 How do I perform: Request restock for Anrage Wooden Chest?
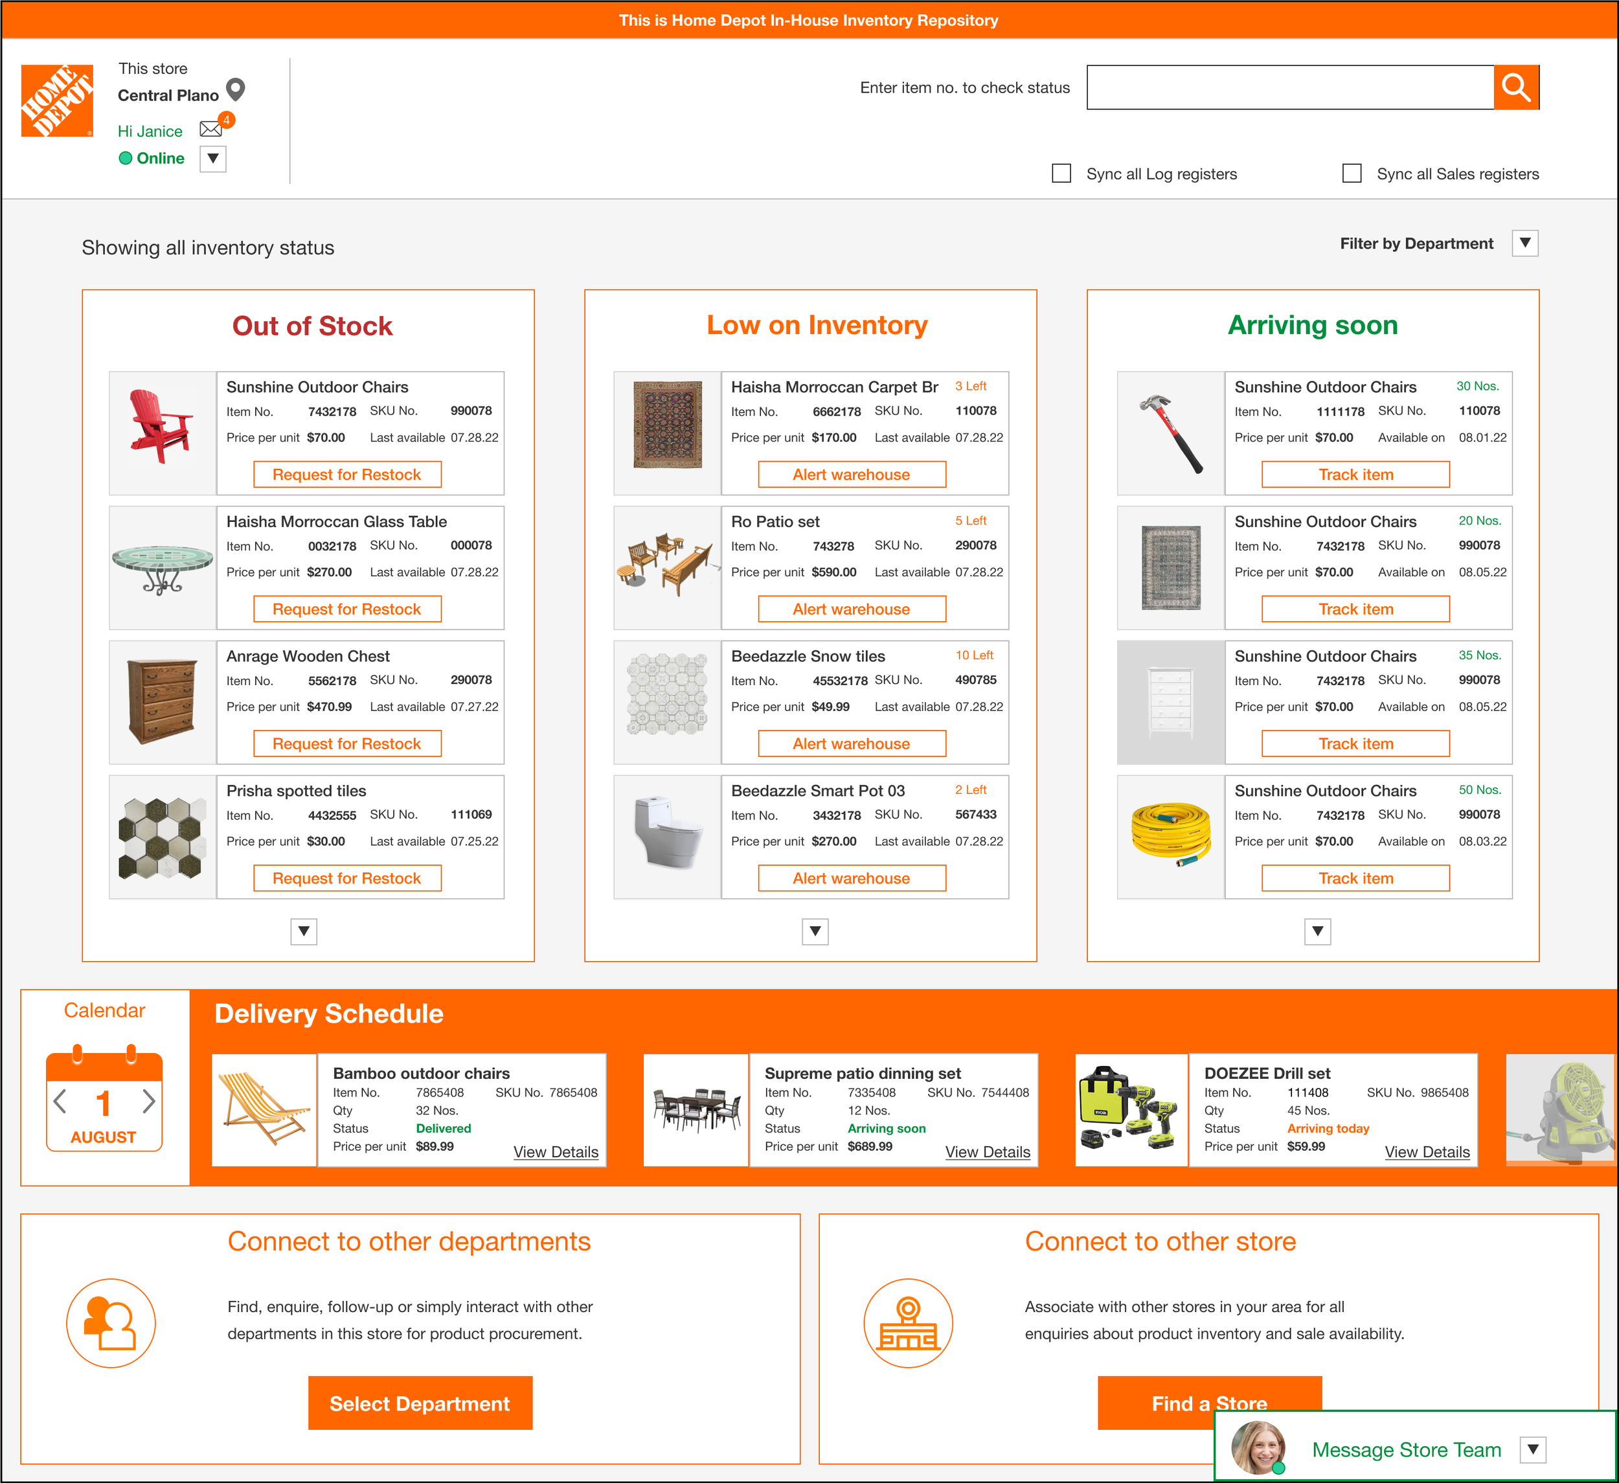pyautogui.click(x=347, y=743)
